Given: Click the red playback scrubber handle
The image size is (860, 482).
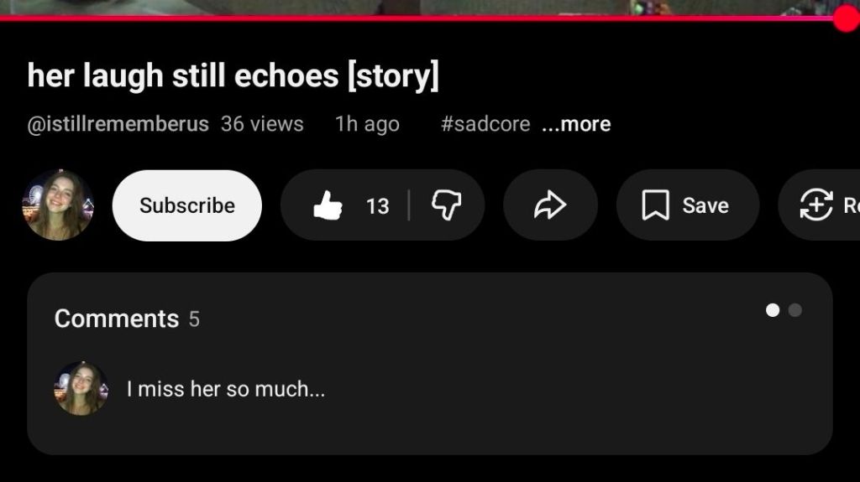Looking at the screenshot, I should (x=847, y=18).
